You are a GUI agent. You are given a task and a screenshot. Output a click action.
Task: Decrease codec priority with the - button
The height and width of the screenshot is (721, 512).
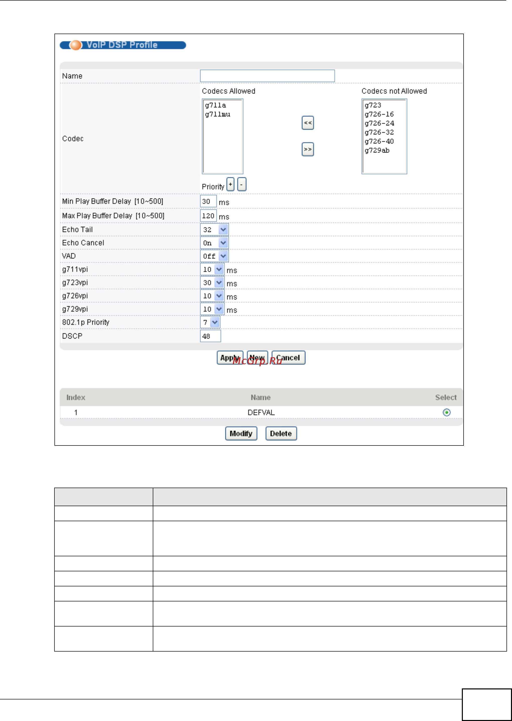pyautogui.click(x=242, y=184)
